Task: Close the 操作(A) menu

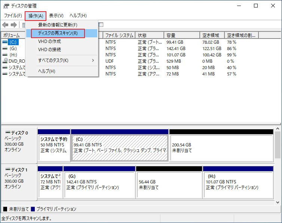Action: click(36, 16)
